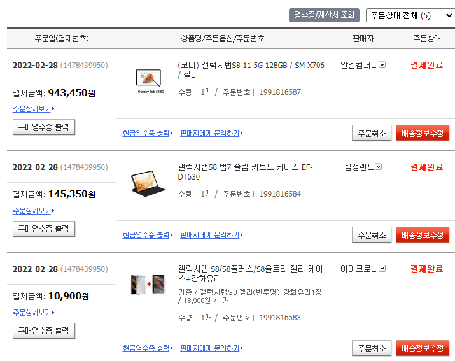Click 구매영수증 출력 for 145,350원 order
The image size is (455, 361).
[x=44, y=229]
